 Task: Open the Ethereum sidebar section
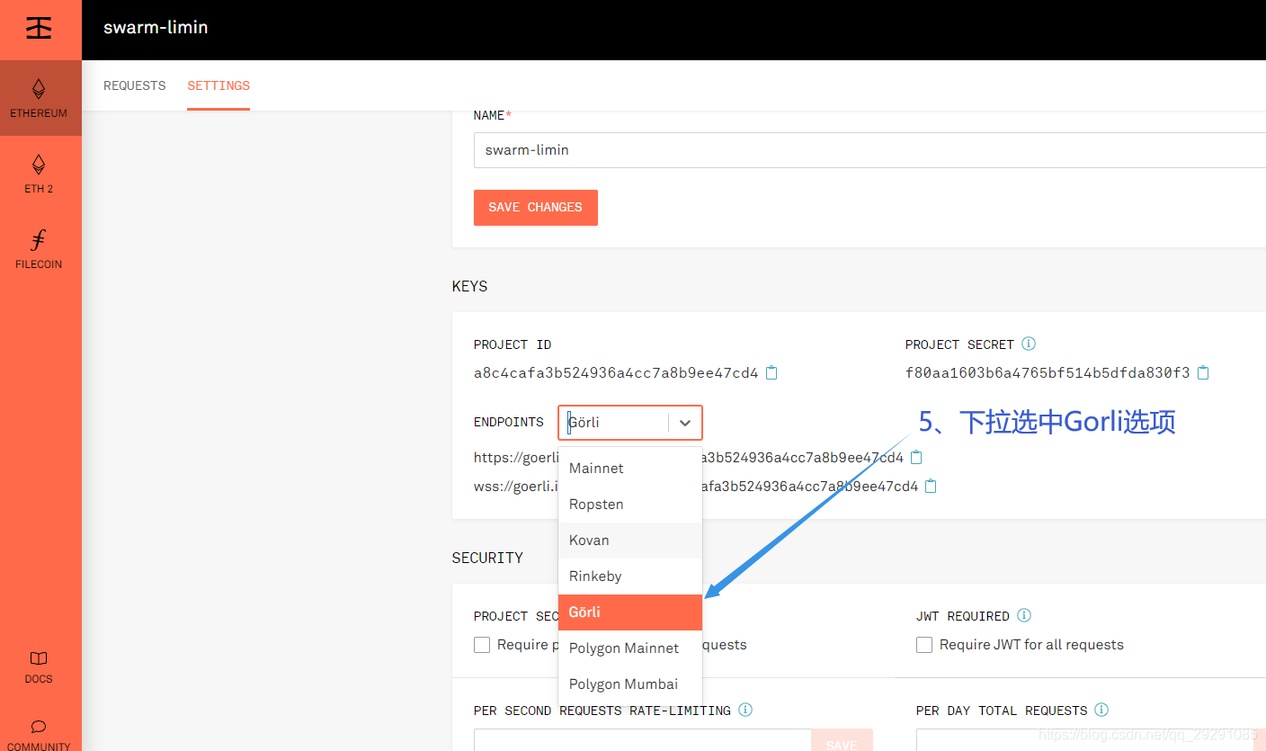39,98
